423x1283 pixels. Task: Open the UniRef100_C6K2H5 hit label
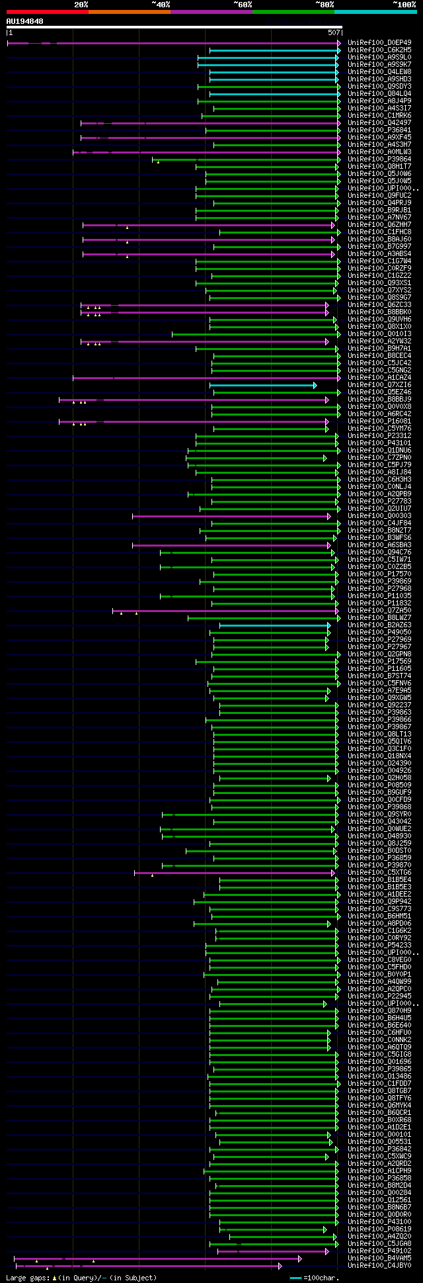379,50
